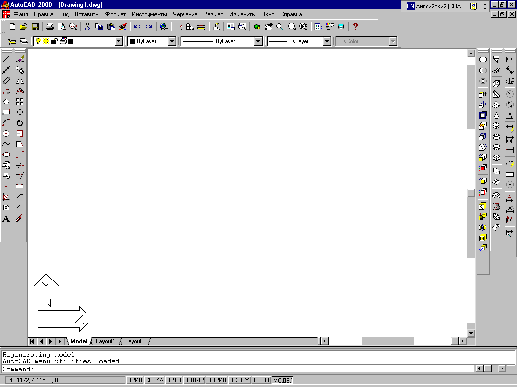Click the Help question mark icon

point(355,27)
